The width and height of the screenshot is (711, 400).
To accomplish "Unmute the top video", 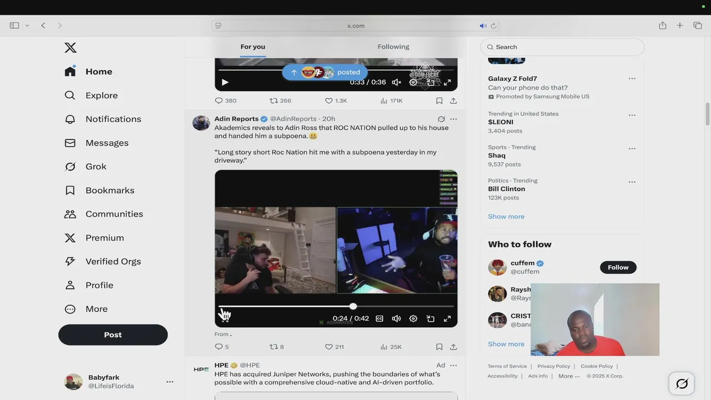I will pos(396,82).
